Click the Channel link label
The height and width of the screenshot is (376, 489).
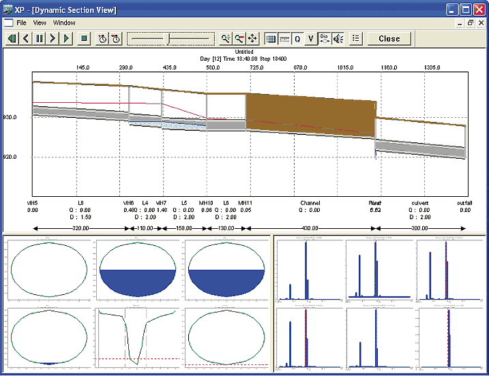(x=310, y=203)
